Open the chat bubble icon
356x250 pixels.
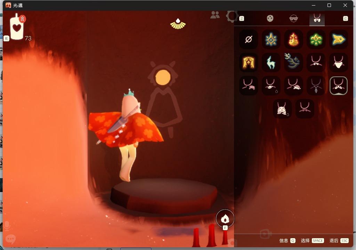coord(10,239)
